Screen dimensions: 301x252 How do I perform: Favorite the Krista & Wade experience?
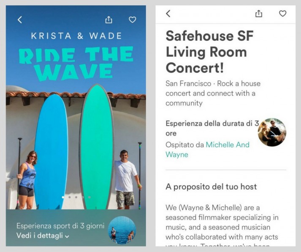(x=132, y=19)
